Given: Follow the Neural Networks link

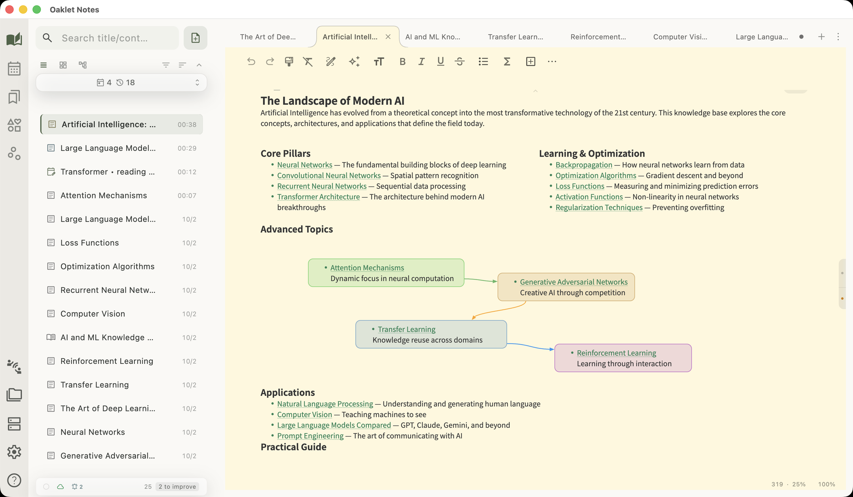Looking at the screenshot, I should point(305,165).
